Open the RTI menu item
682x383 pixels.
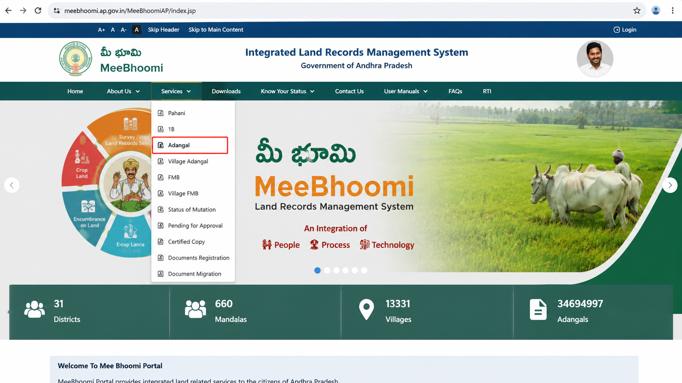pyautogui.click(x=487, y=91)
